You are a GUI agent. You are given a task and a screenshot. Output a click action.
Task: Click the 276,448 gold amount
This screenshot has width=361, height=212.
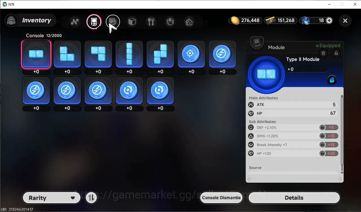250,21
